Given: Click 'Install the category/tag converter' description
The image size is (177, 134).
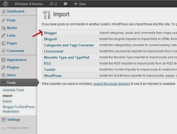Looking at the screenshot, I should 138,45.
